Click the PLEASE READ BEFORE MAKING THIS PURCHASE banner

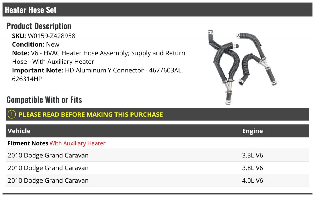(157, 115)
